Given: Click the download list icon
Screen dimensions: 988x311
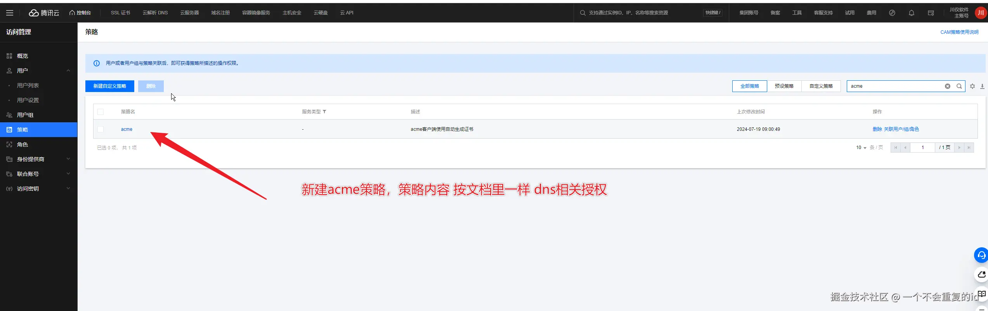Looking at the screenshot, I should coord(982,86).
